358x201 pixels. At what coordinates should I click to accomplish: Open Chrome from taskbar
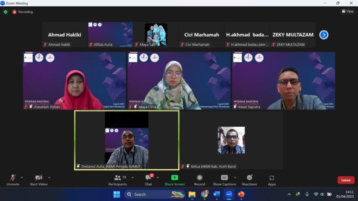click(x=204, y=194)
